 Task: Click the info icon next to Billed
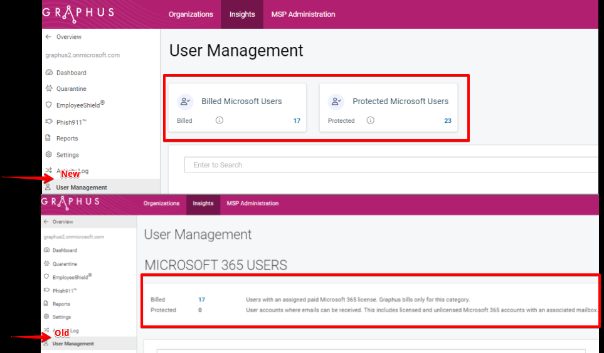pyautogui.click(x=219, y=120)
